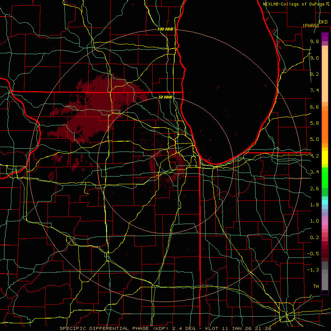Select the 5.8 value on color scale

pos(314,123)
